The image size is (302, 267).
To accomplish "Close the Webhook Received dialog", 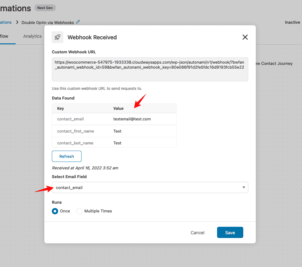I will pos(245,37).
